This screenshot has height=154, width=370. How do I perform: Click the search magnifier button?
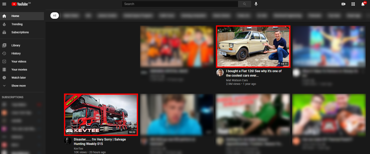tap(244, 4)
